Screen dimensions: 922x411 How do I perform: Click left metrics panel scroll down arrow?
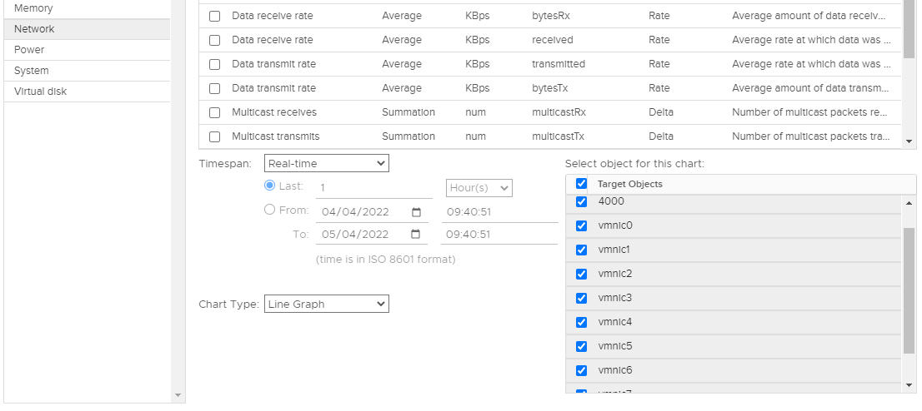pyautogui.click(x=178, y=395)
